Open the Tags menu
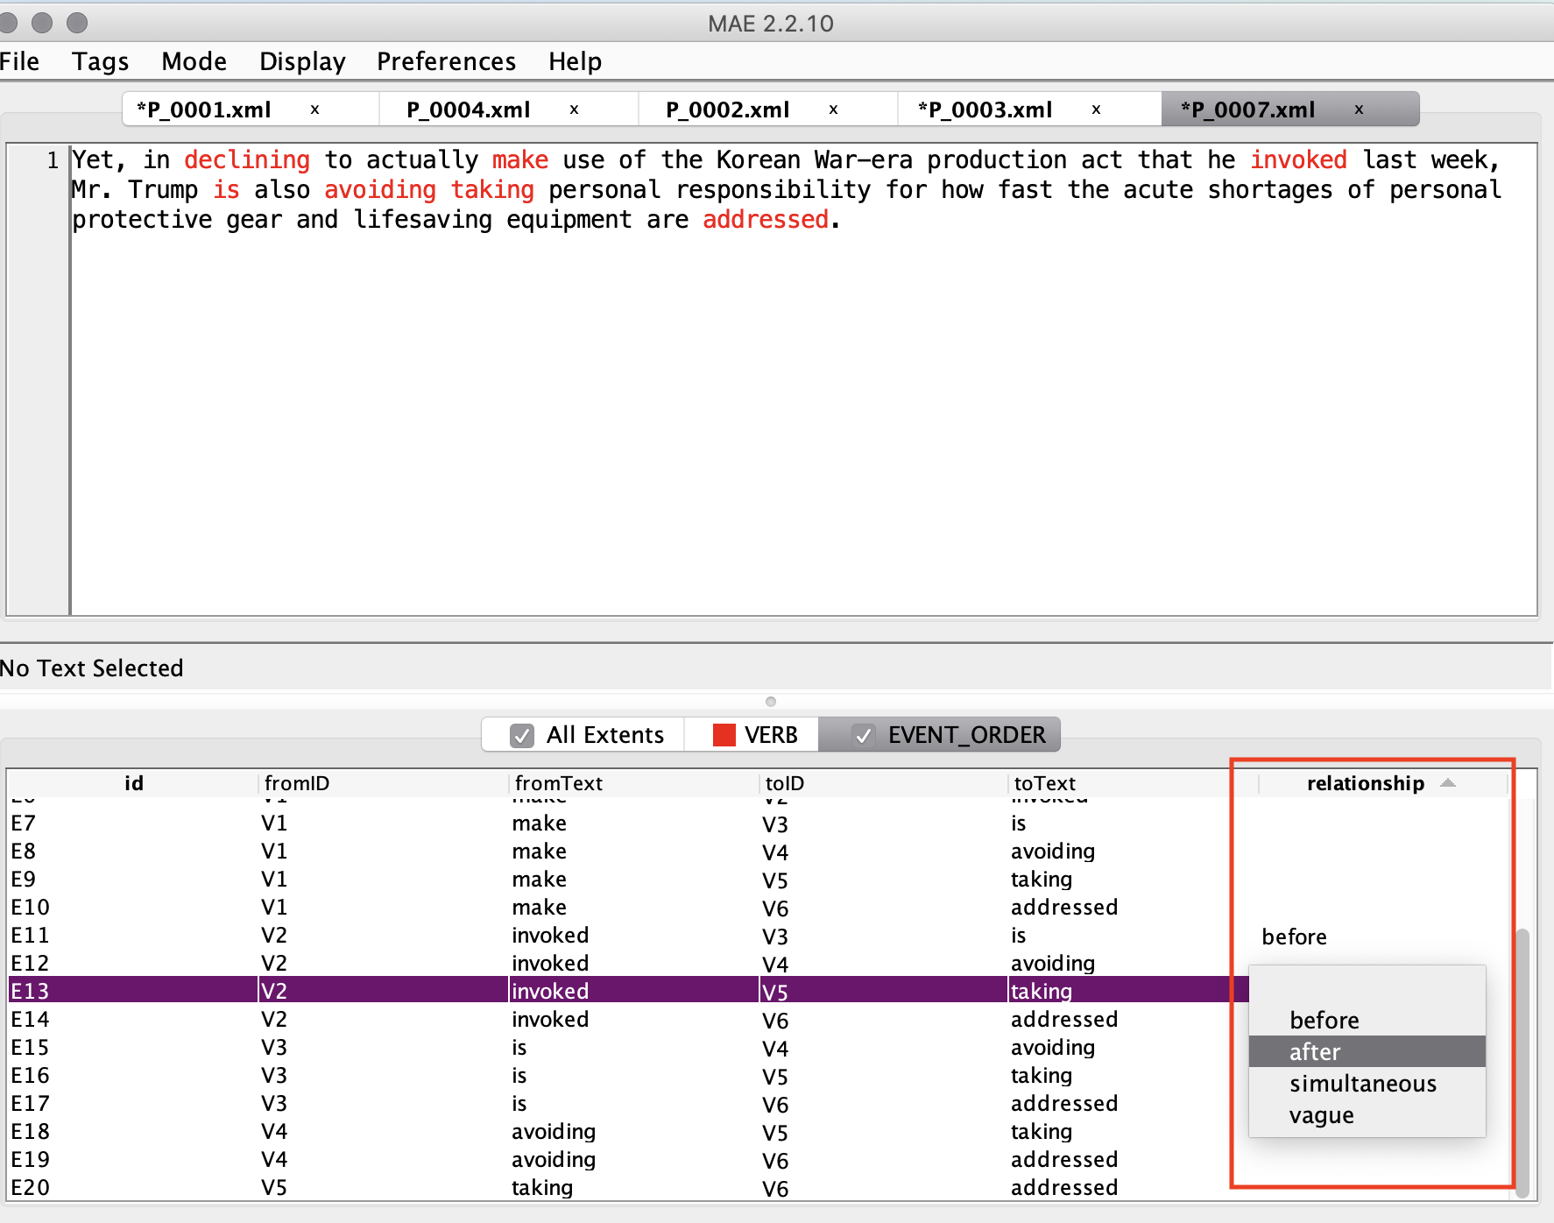The height and width of the screenshot is (1223, 1554). (100, 61)
